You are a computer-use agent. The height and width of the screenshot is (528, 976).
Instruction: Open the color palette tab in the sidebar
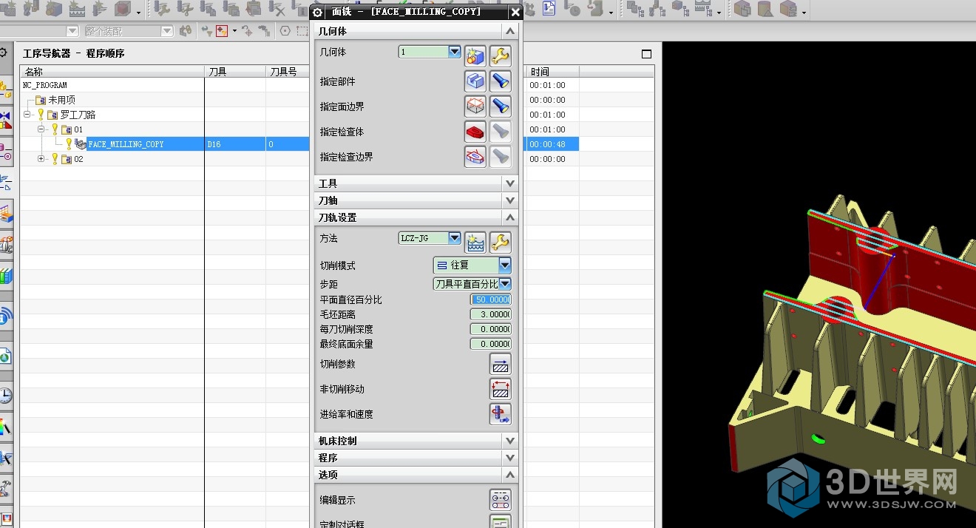(x=5, y=427)
